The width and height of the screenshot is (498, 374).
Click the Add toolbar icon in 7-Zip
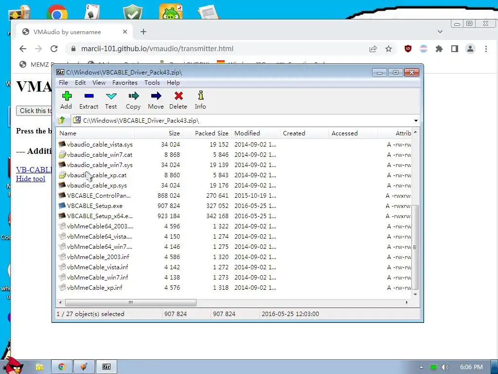point(66,100)
